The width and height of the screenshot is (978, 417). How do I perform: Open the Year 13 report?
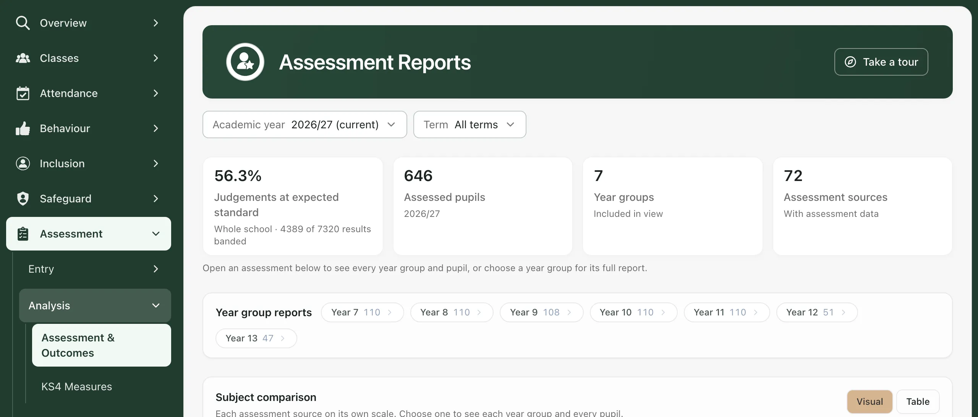(x=256, y=338)
